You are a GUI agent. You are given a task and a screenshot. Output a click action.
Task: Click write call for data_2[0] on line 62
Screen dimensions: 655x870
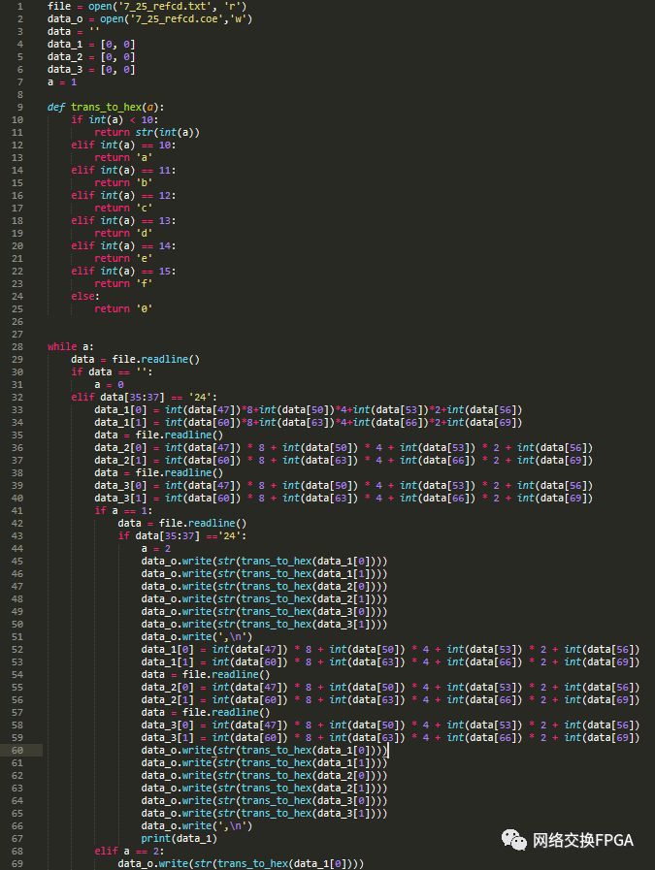point(264,776)
